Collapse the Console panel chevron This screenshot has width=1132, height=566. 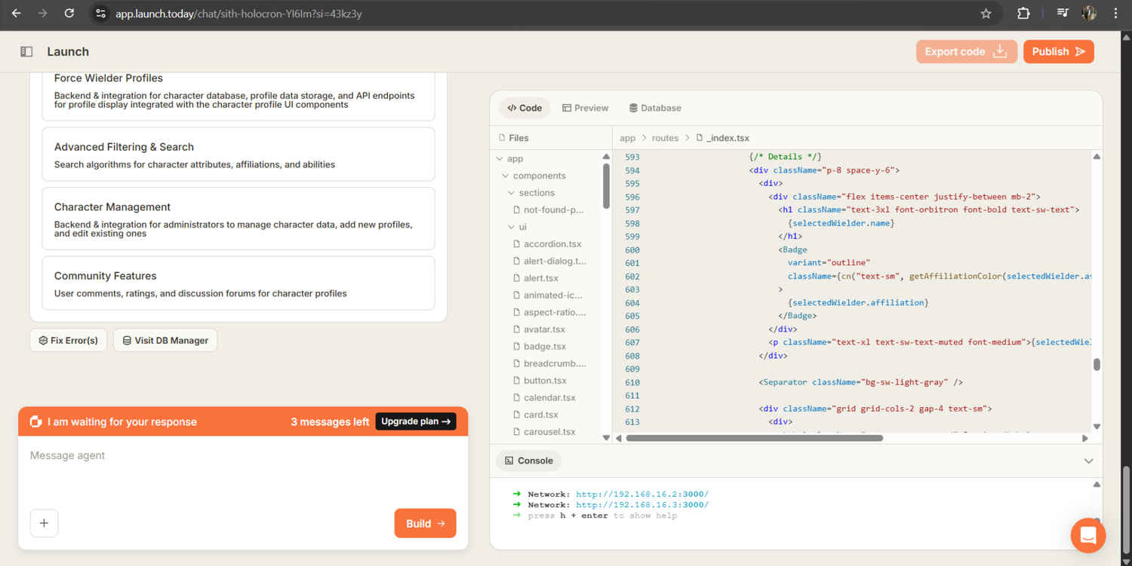(x=1088, y=460)
